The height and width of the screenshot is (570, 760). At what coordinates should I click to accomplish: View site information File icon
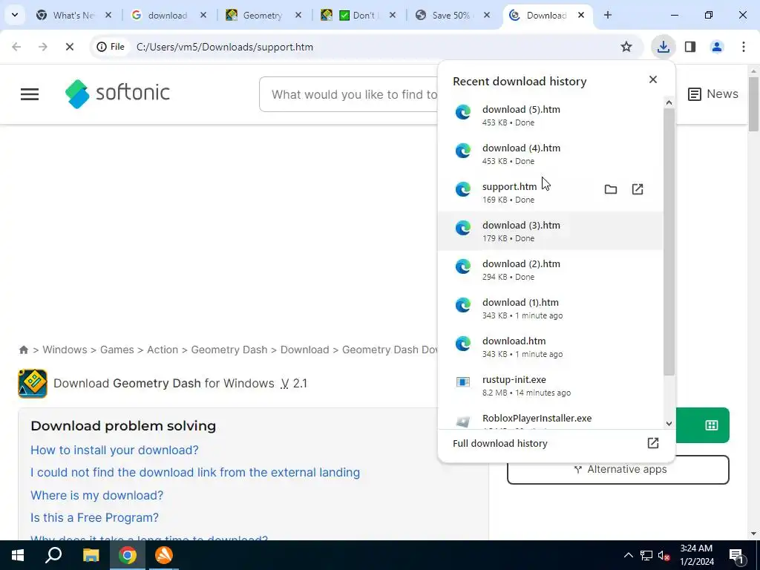pyautogui.click(x=111, y=47)
